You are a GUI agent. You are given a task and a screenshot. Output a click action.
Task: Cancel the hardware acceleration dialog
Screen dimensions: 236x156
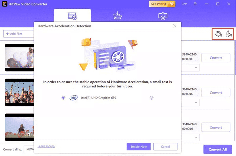[165, 147]
